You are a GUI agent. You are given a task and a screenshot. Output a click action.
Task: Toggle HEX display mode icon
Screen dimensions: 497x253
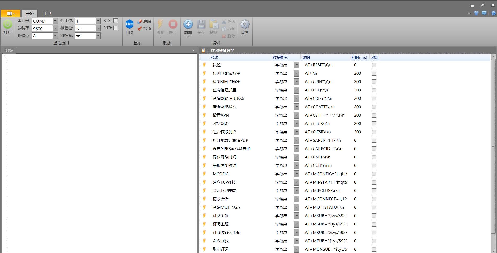coord(130,24)
